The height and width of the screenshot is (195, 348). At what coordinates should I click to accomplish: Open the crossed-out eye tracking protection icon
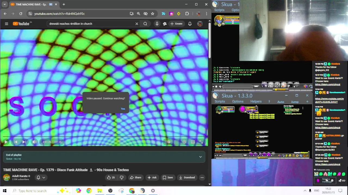[x=145, y=14]
